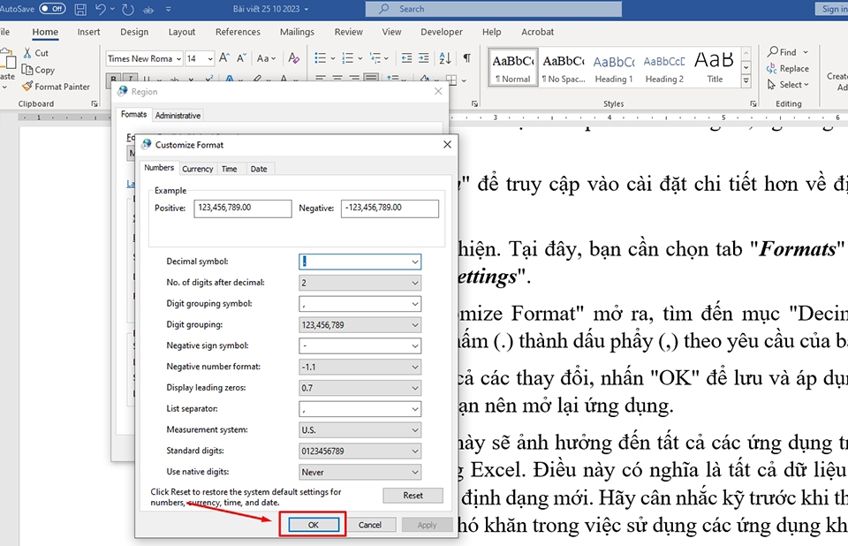848x546 pixels.
Task: Open the Mailings tab
Action: [297, 32]
